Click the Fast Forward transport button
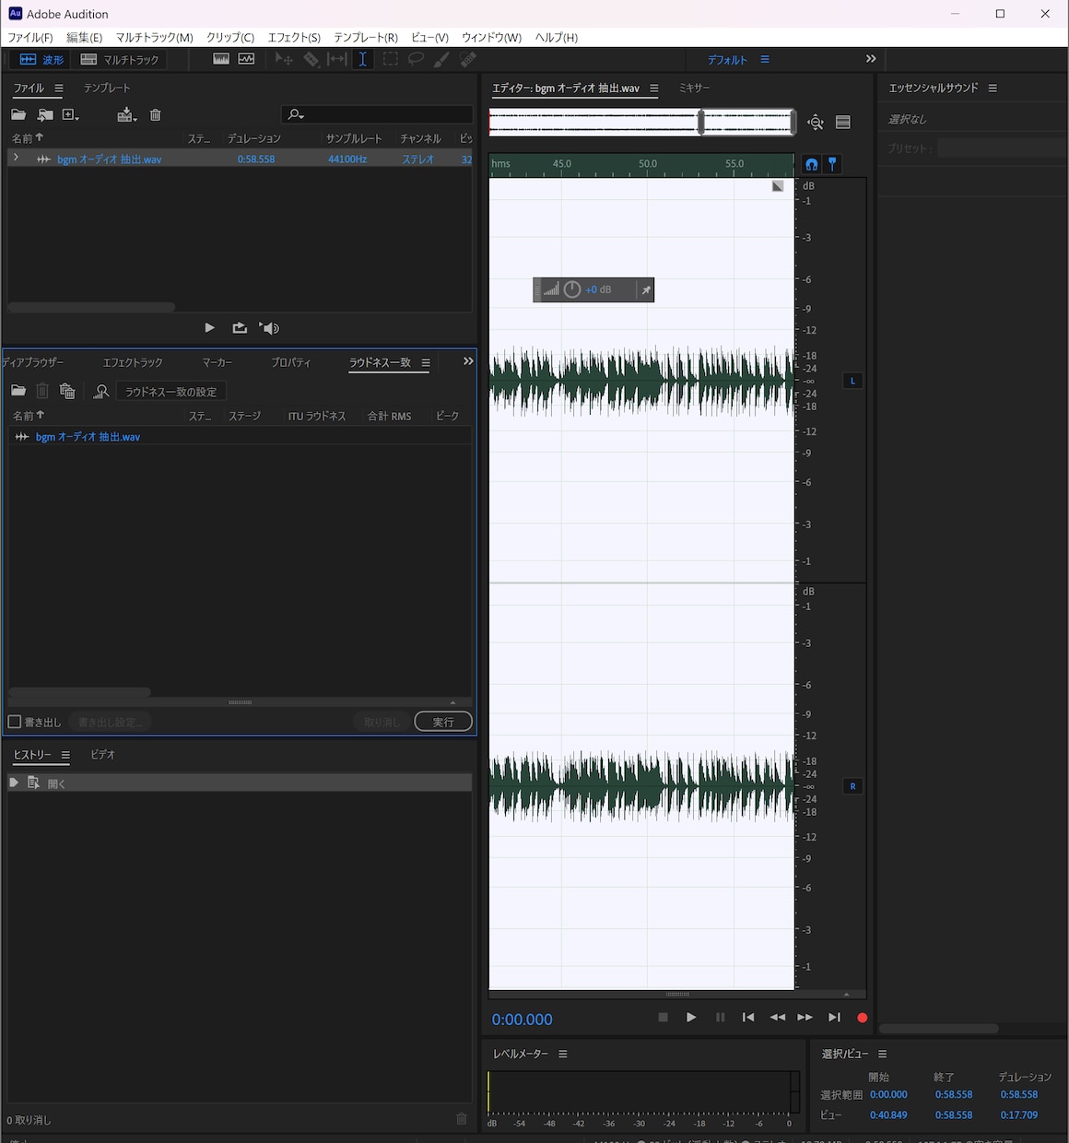Image resolution: width=1069 pixels, height=1143 pixels. 805,1018
